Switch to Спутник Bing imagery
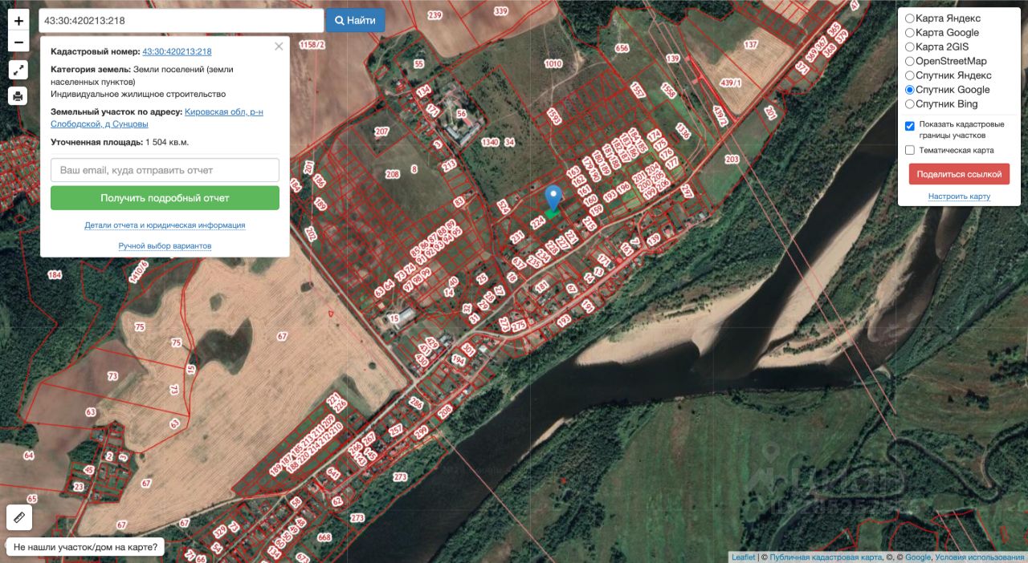The width and height of the screenshot is (1028, 563). pyautogui.click(x=910, y=104)
